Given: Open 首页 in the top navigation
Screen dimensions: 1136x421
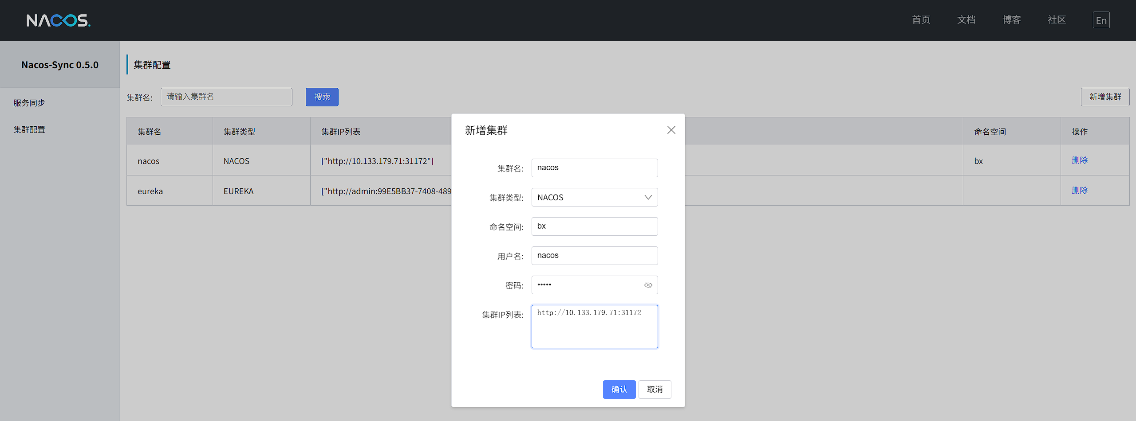Looking at the screenshot, I should point(921,20).
